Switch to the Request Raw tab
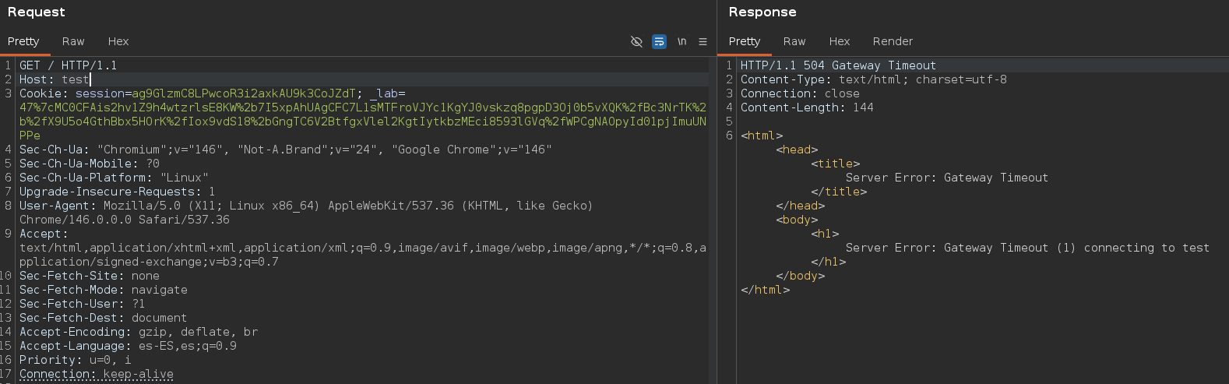This screenshot has width=1229, height=384. click(73, 41)
